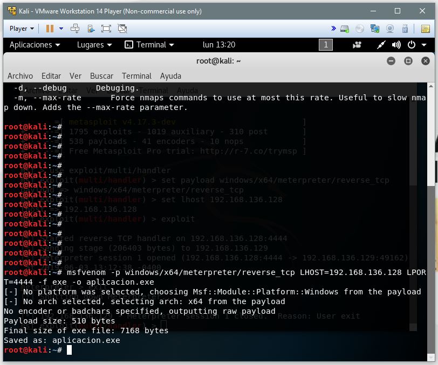Image resolution: width=438 pixels, height=365 pixels.
Task: Open the Archivo menu in terminal
Action: pyautogui.click(x=20, y=76)
